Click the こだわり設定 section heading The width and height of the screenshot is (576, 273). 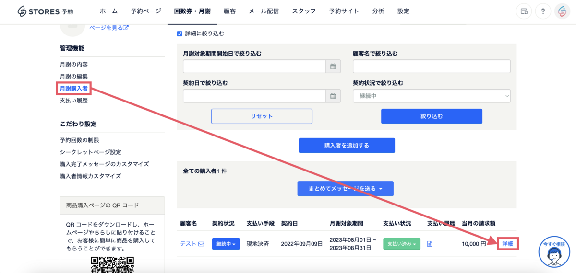pyautogui.click(x=78, y=124)
